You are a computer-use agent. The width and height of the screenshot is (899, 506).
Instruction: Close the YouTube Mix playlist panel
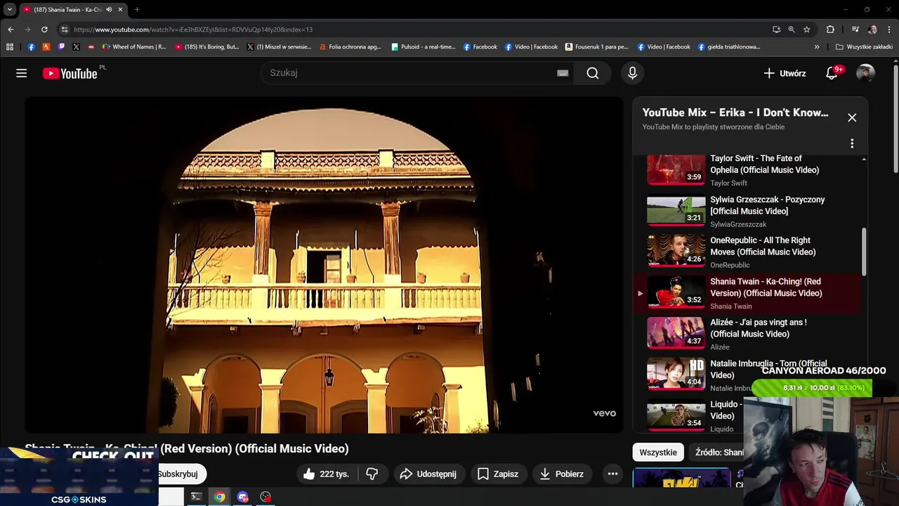coord(852,117)
